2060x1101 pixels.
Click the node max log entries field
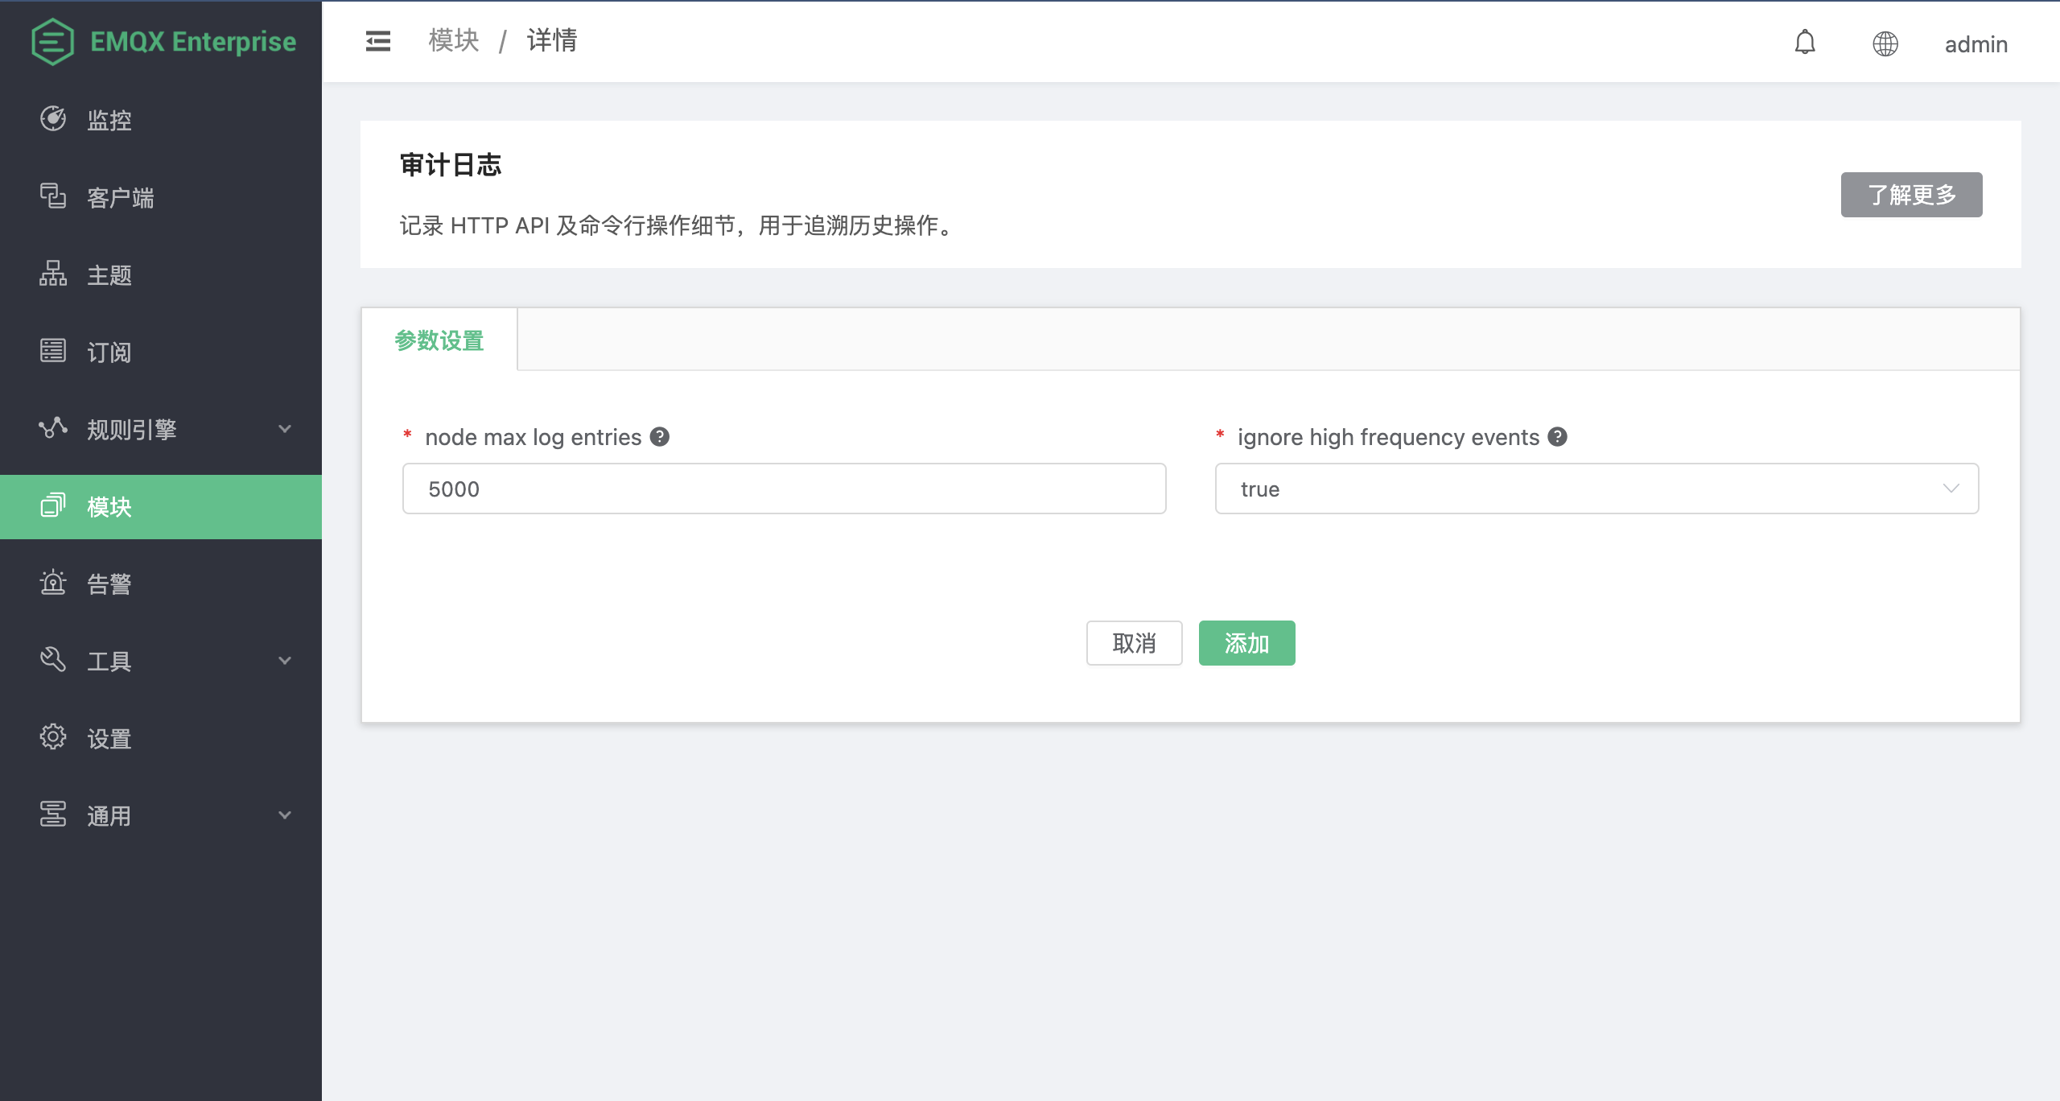pyautogui.click(x=784, y=489)
